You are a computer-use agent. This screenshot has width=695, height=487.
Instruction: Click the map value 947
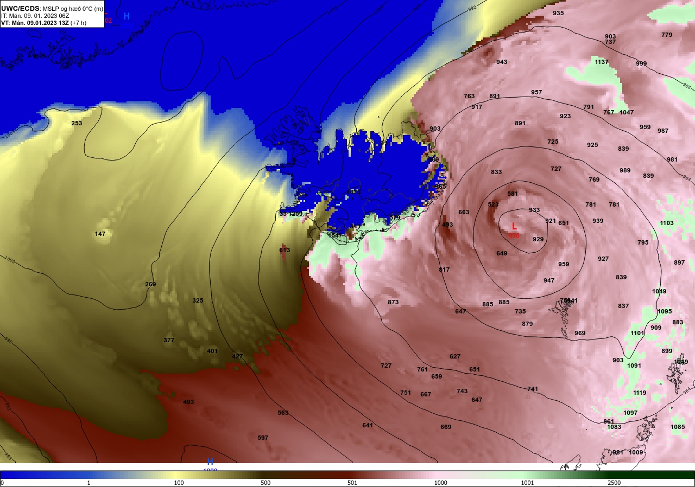point(549,280)
